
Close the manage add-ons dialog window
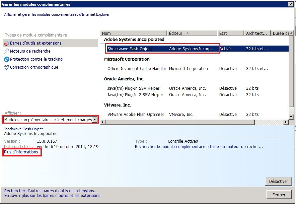click(291, 4)
